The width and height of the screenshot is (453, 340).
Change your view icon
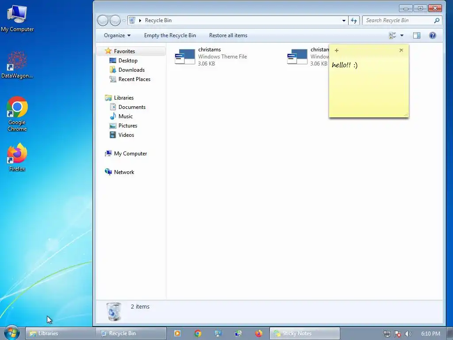[x=392, y=35]
